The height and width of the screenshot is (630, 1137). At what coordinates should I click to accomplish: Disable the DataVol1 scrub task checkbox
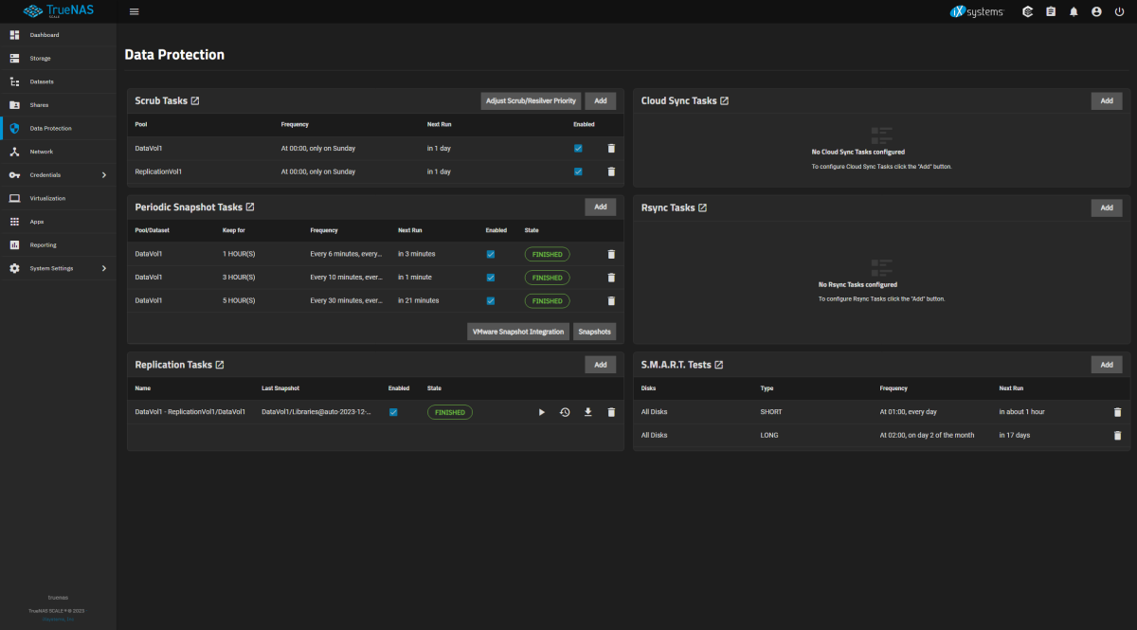click(x=578, y=149)
